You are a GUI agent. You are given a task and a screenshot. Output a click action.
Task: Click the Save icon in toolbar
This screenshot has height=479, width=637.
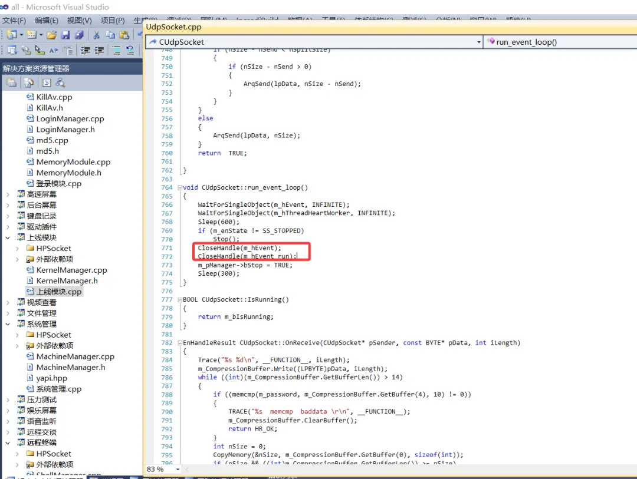[x=65, y=35]
